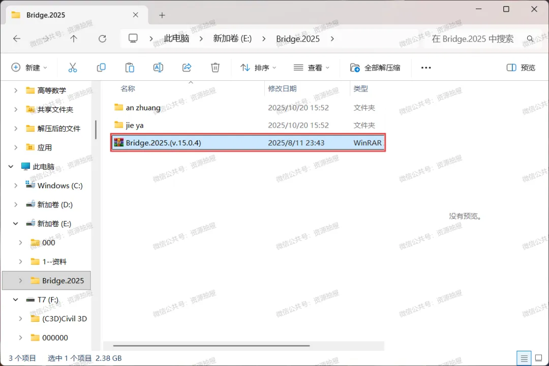Click the navigation pane vertical scrollbar
Screen dimensions: 549x366
[96, 130]
